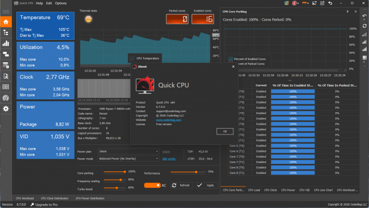Click the screenshot capture icon next to undo

[322, 3]
